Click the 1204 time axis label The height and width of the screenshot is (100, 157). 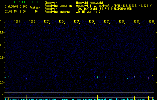[x=62, y=21]
